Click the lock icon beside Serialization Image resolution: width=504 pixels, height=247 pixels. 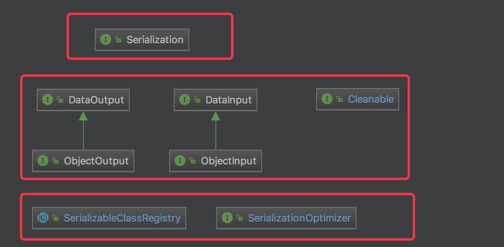coord(118,40)
